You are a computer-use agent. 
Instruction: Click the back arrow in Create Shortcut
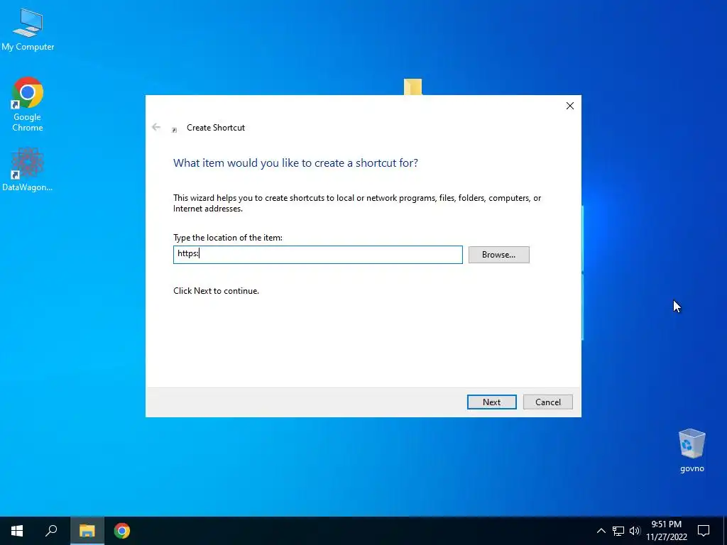(156, 127)
